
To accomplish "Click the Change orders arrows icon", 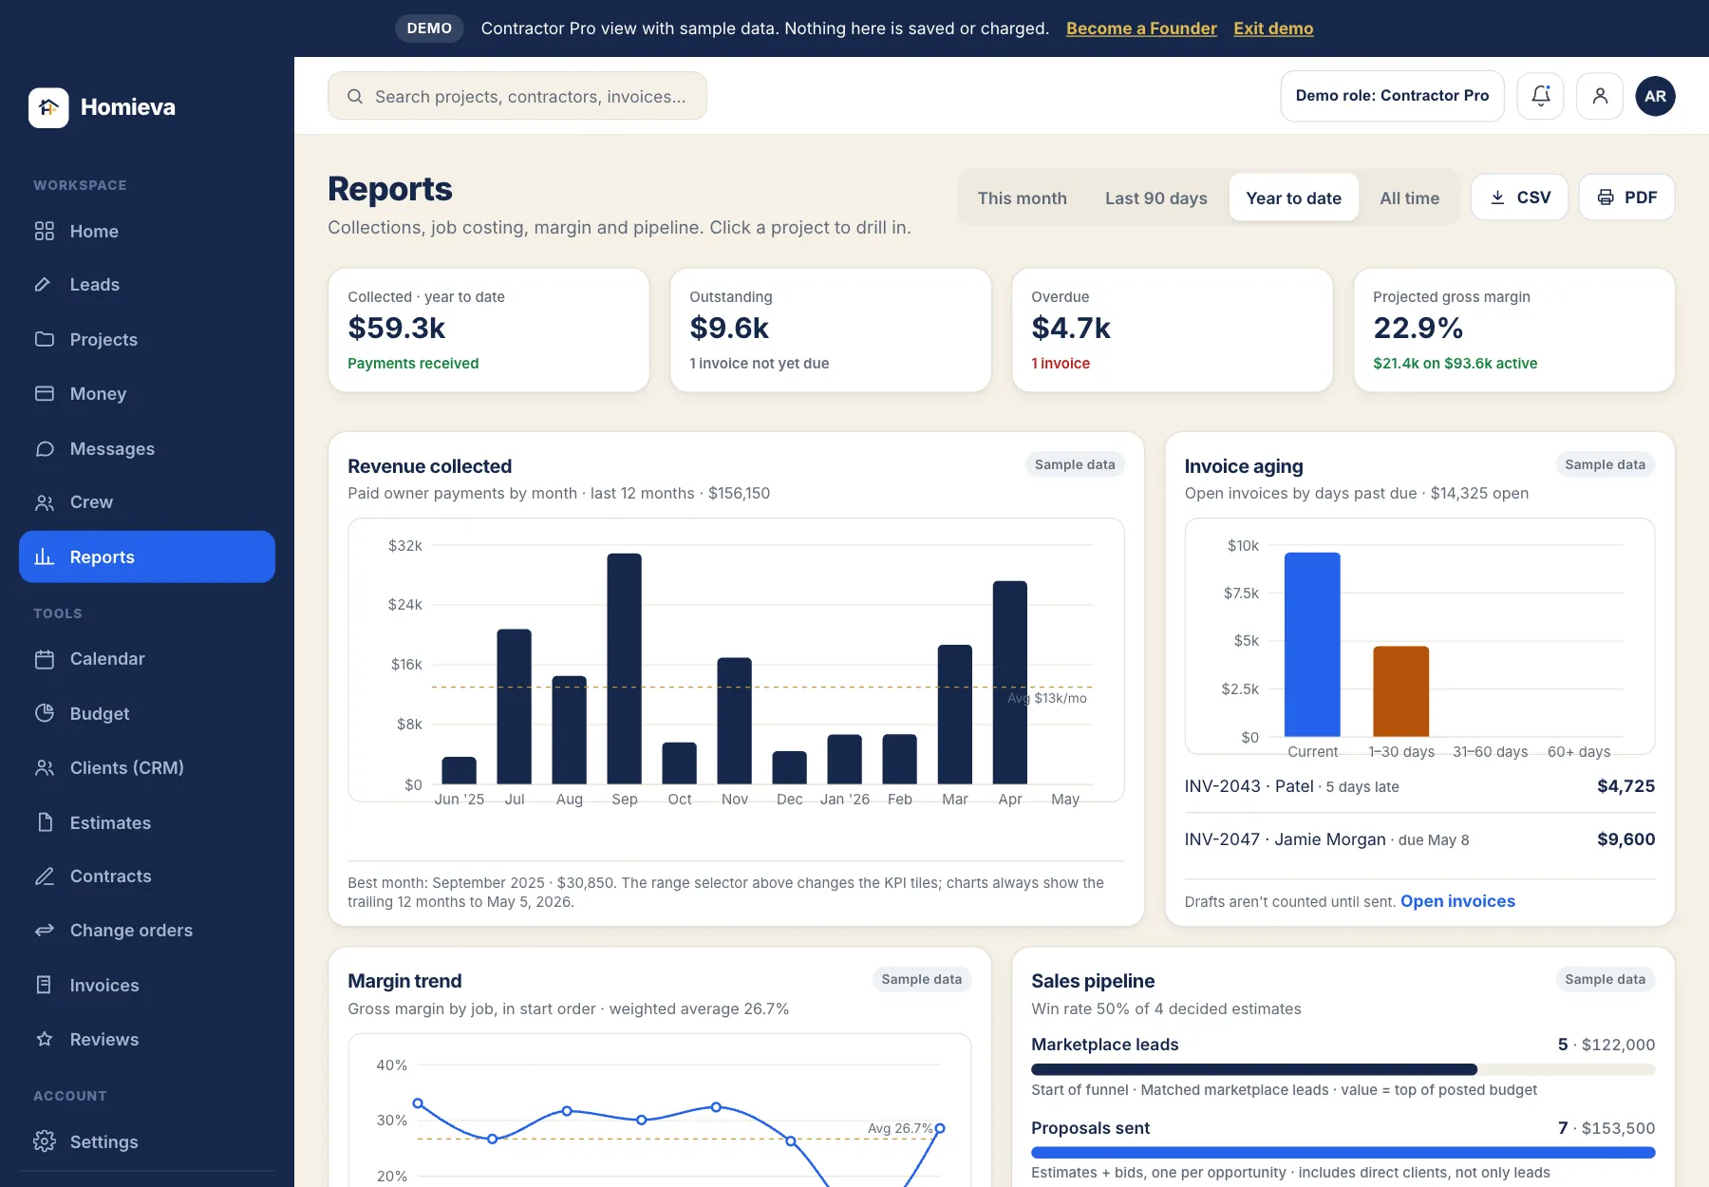I will (45, 931).
